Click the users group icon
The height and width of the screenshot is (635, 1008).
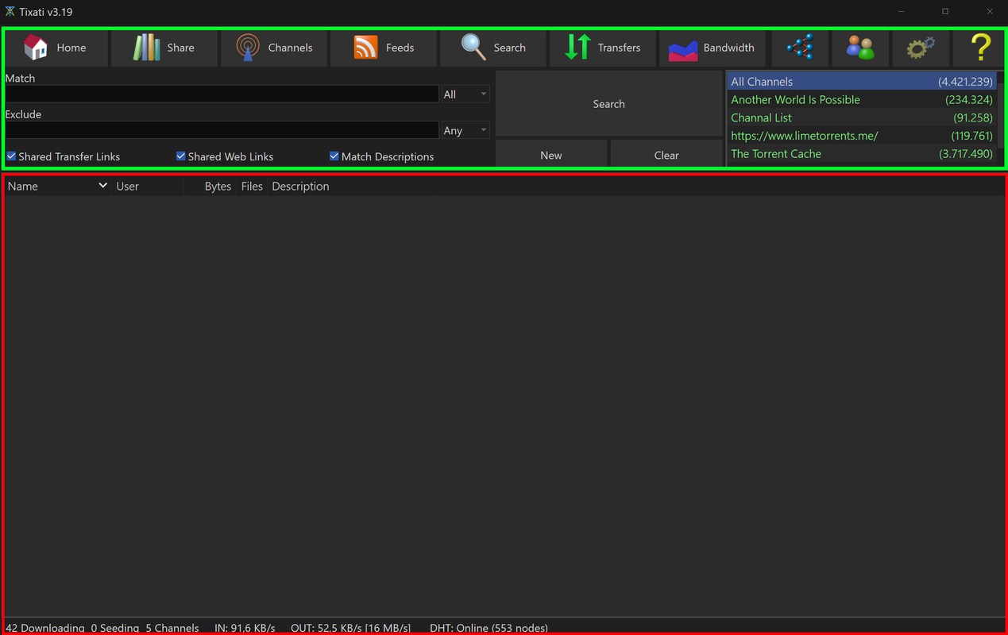860,48
